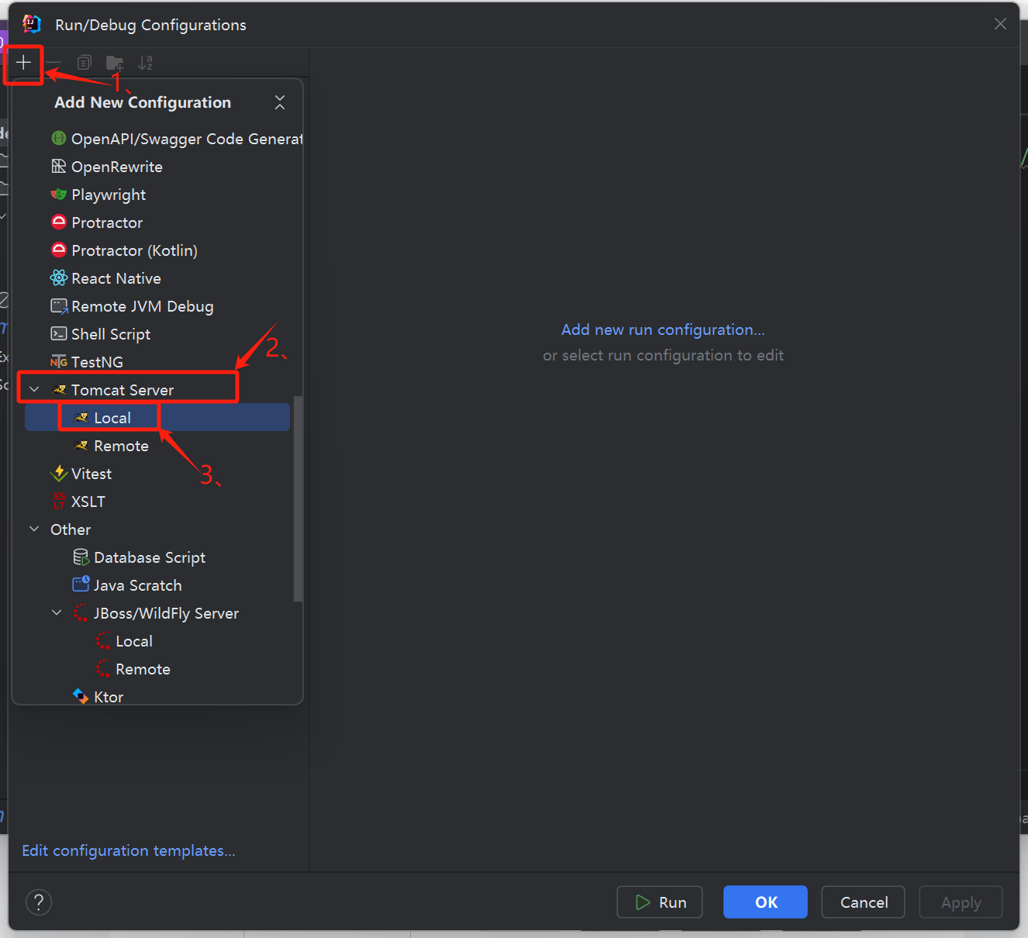Image resolution: width=1028 pixels, height=938 pixels.
Task: Select the Remote JVM Debug entry
Action: [157, 306]
